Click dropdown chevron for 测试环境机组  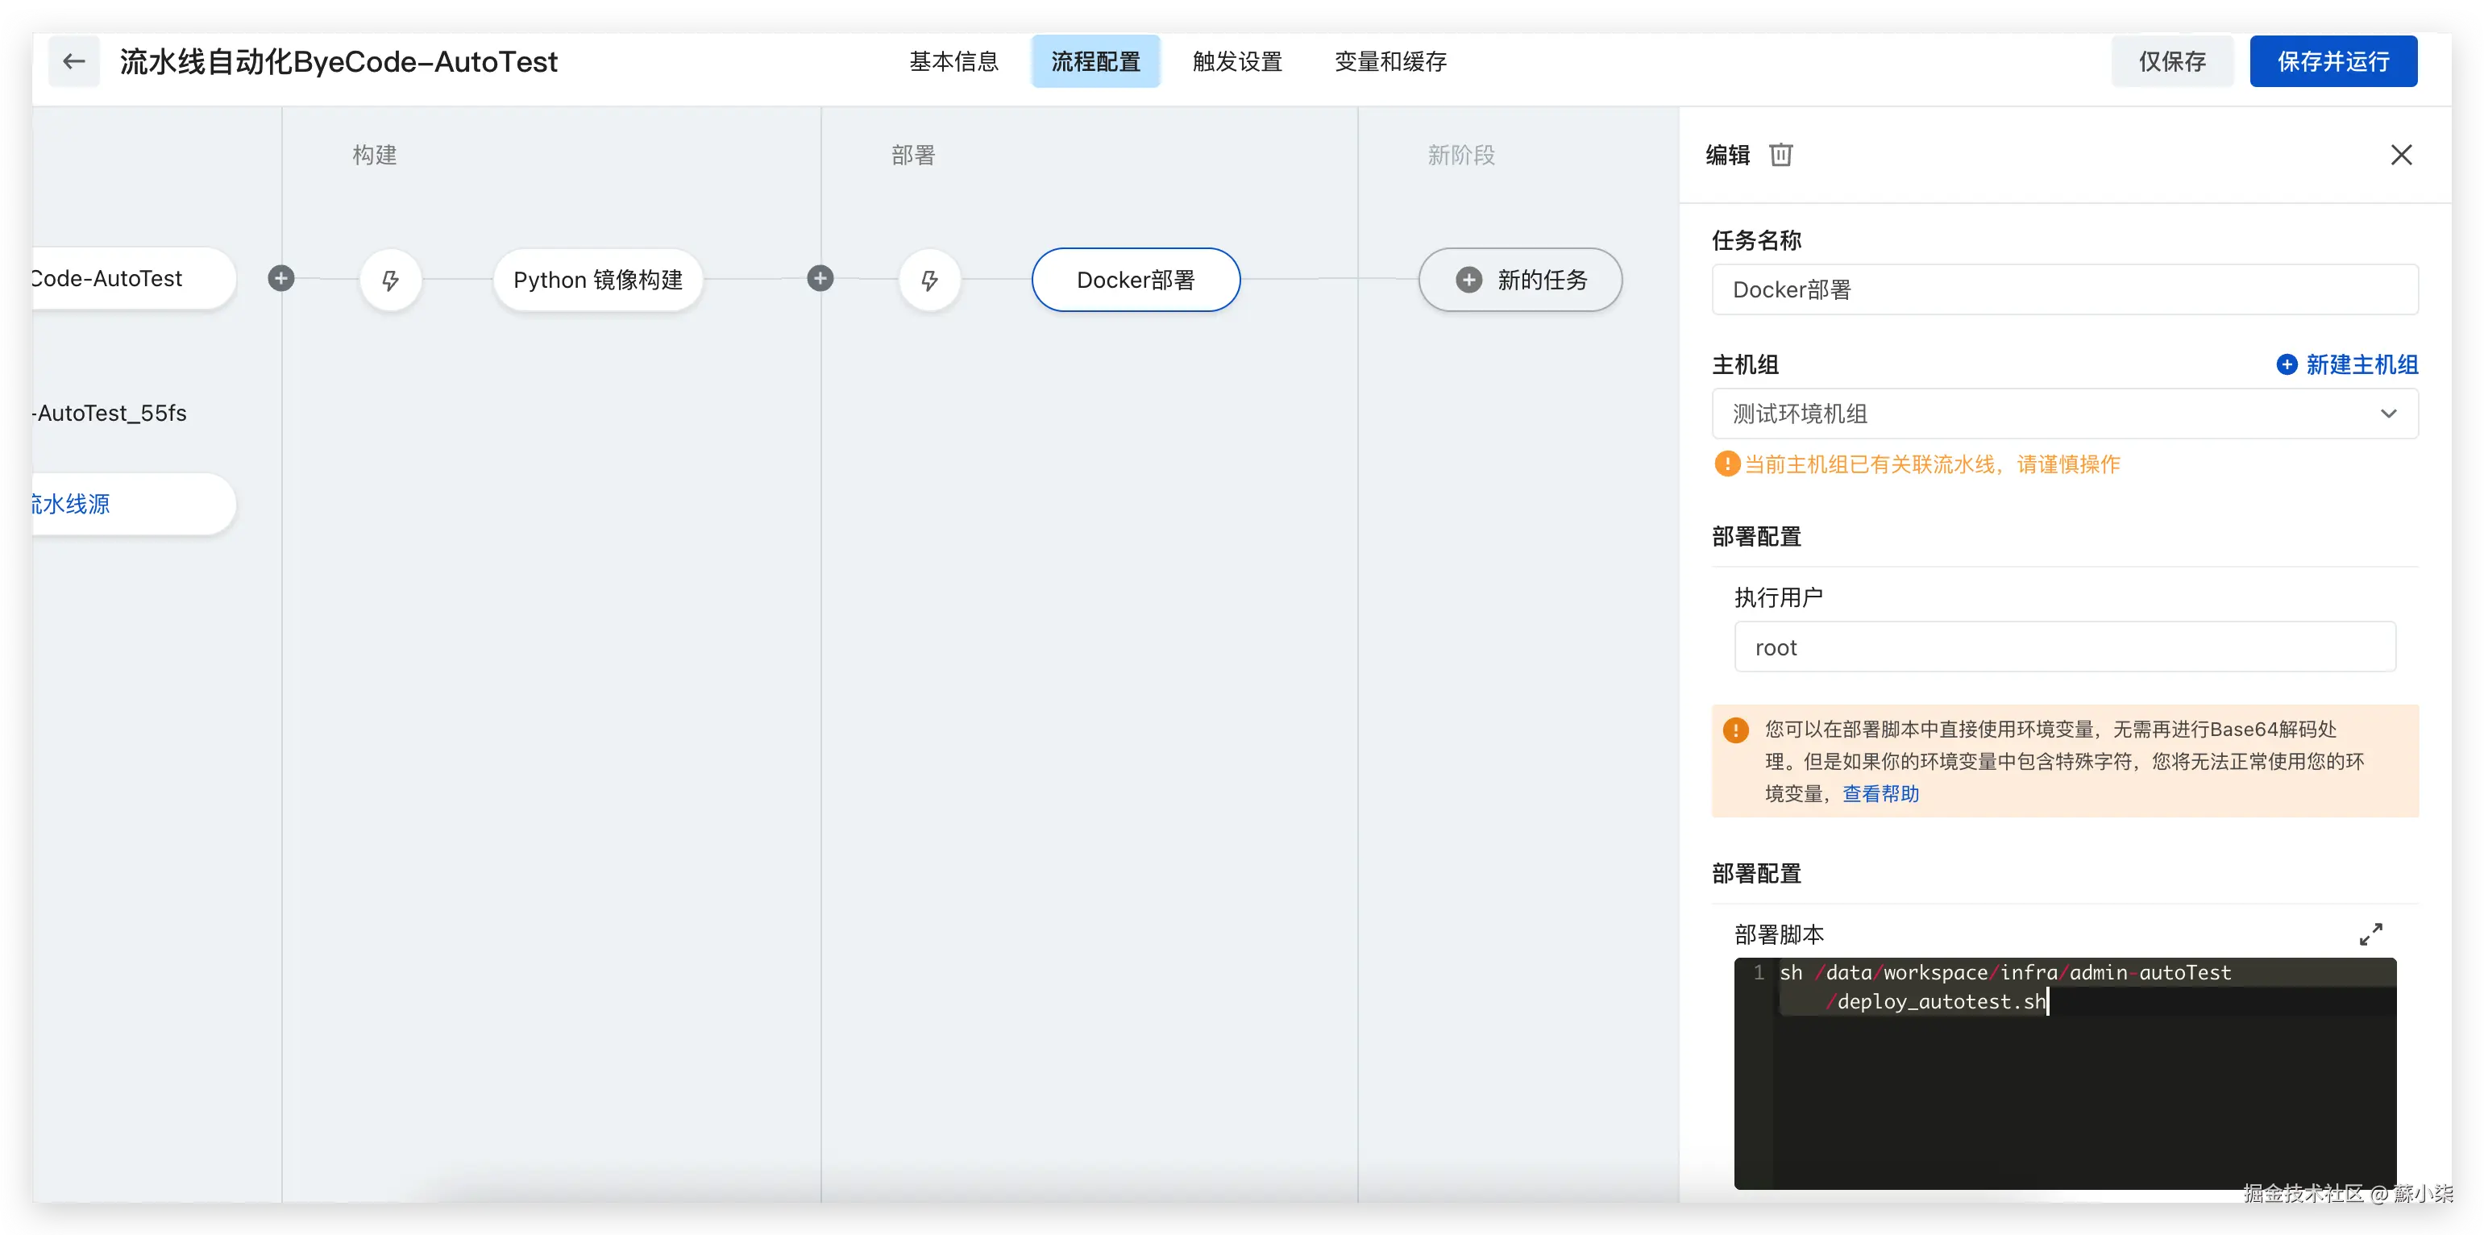(x=2387, y=414)
